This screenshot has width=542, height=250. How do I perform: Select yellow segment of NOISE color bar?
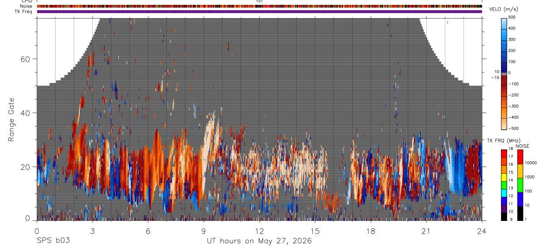[x=520, y=171]
